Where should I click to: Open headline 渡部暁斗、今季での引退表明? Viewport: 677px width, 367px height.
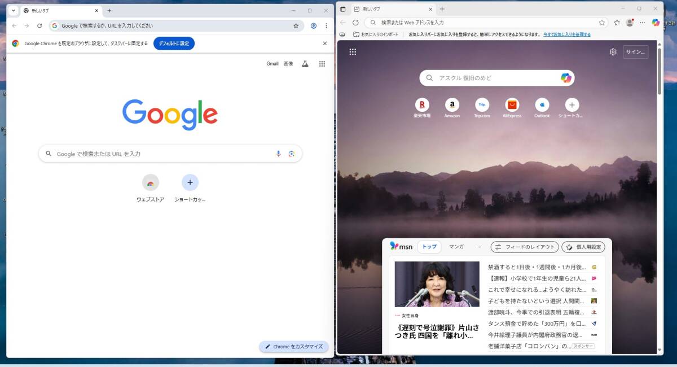[537, 312]
